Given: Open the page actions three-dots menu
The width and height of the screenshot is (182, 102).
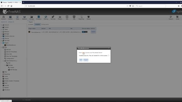Looking at the screenshot, I should (127, 6).
